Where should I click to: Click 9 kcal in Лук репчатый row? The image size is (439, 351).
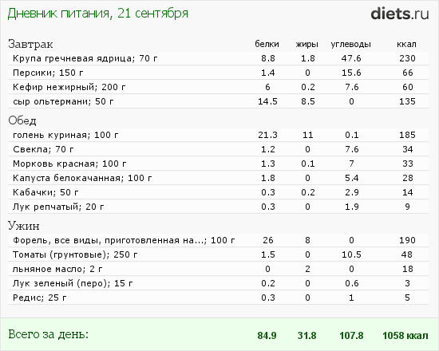pyautogui.click(x=407, y=207)
